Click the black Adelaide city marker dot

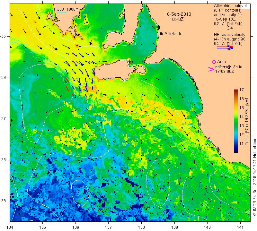[x=161, y=34]
